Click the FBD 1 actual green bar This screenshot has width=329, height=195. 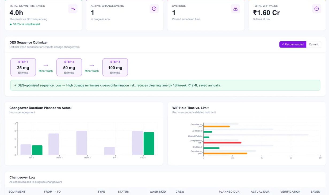149,143
